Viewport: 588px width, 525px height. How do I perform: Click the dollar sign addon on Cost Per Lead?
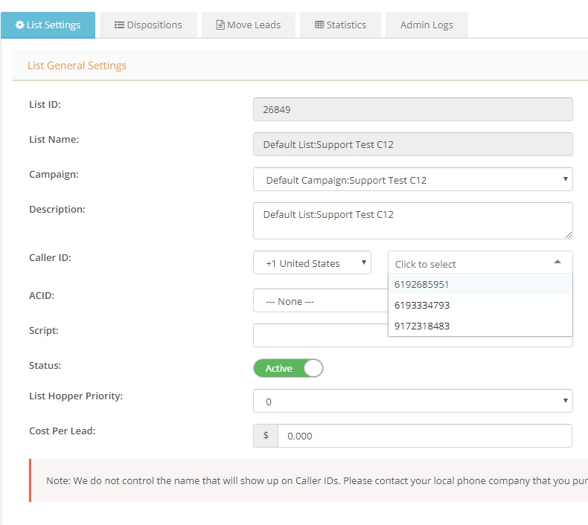point(266,436)
